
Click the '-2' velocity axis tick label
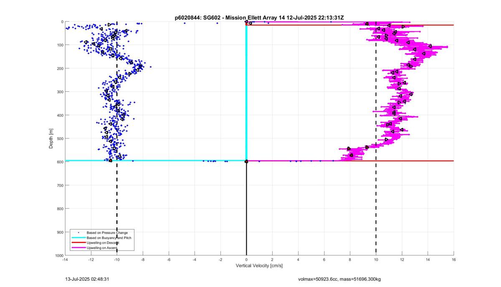point(220,259)
